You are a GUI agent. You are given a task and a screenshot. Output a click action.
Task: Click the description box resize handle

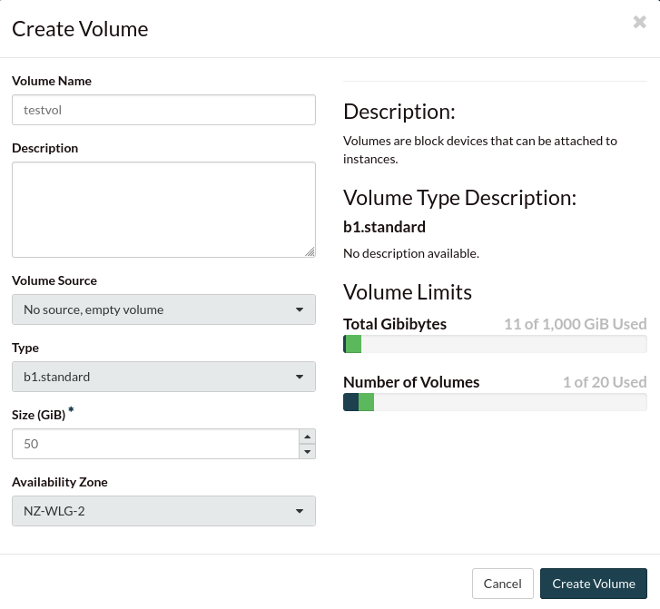(310, 251)
